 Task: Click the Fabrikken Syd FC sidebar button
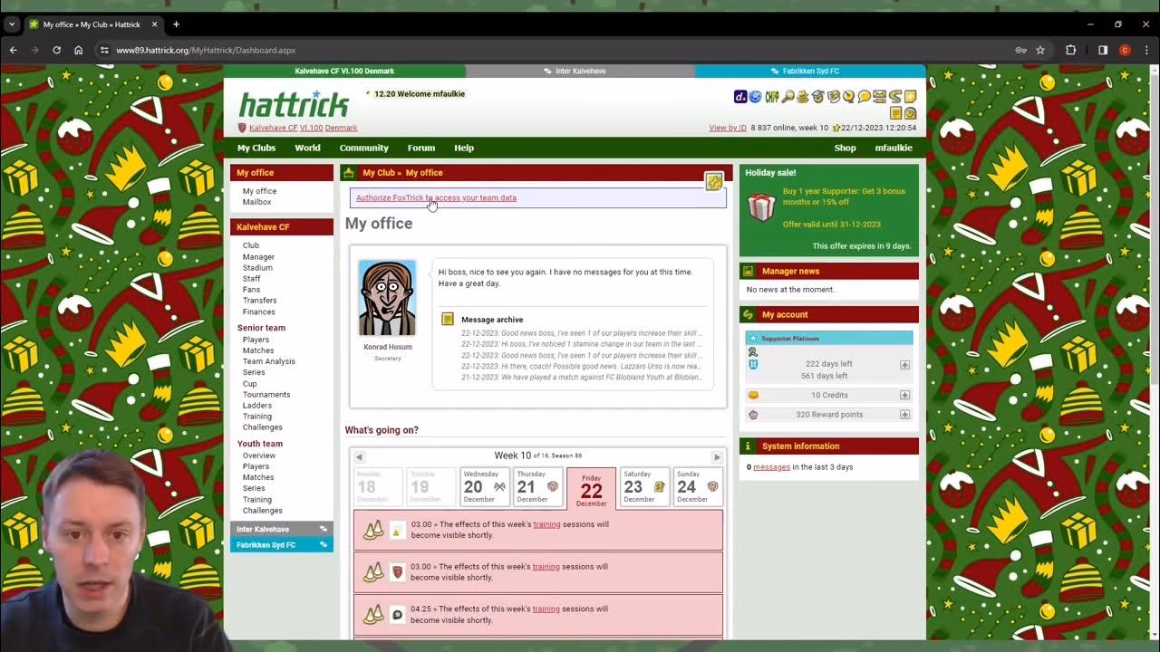(x=282, y=544)
